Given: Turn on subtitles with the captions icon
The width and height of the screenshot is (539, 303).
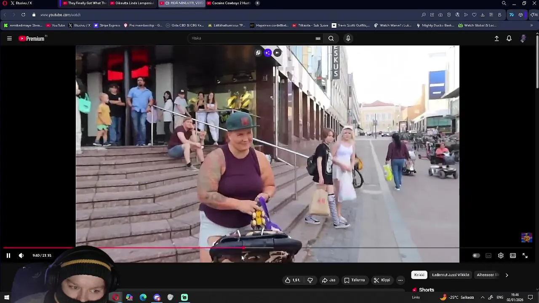Looking at the screenshot, I should pyautogui.click(x=488, y=255).
